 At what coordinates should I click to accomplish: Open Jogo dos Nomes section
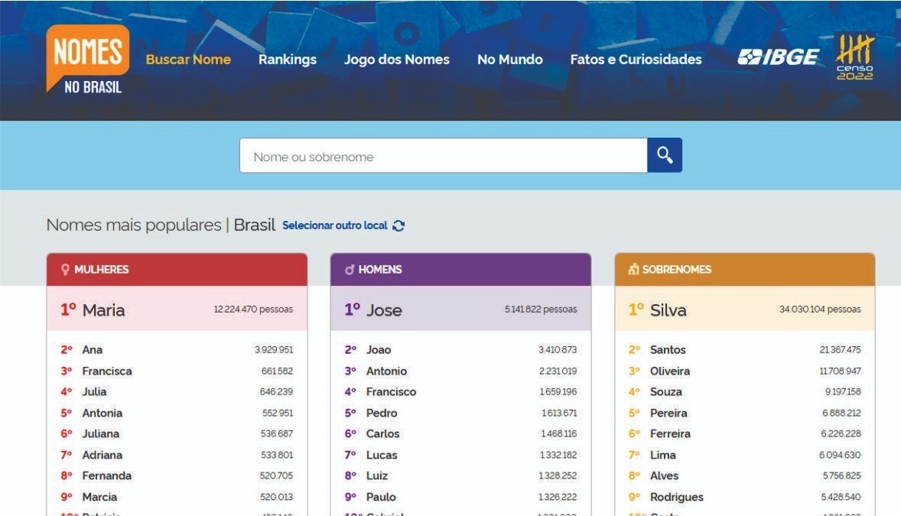click(397, 60)
